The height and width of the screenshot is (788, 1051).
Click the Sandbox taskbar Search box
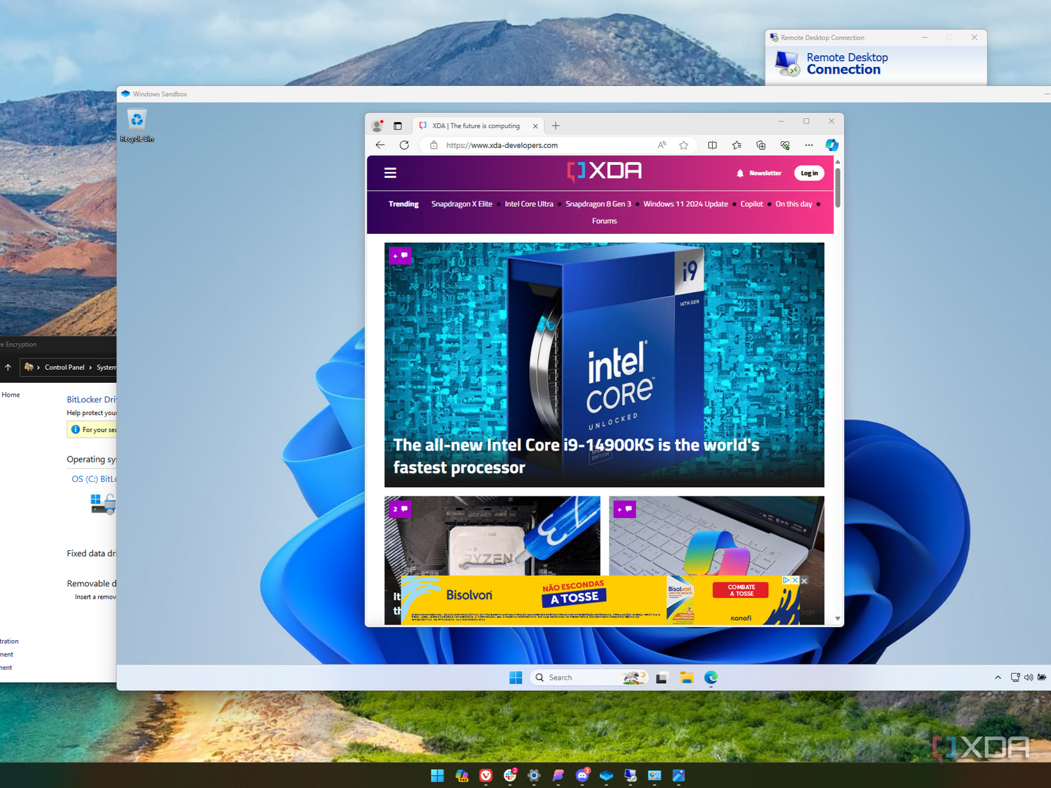pos(589,678)
